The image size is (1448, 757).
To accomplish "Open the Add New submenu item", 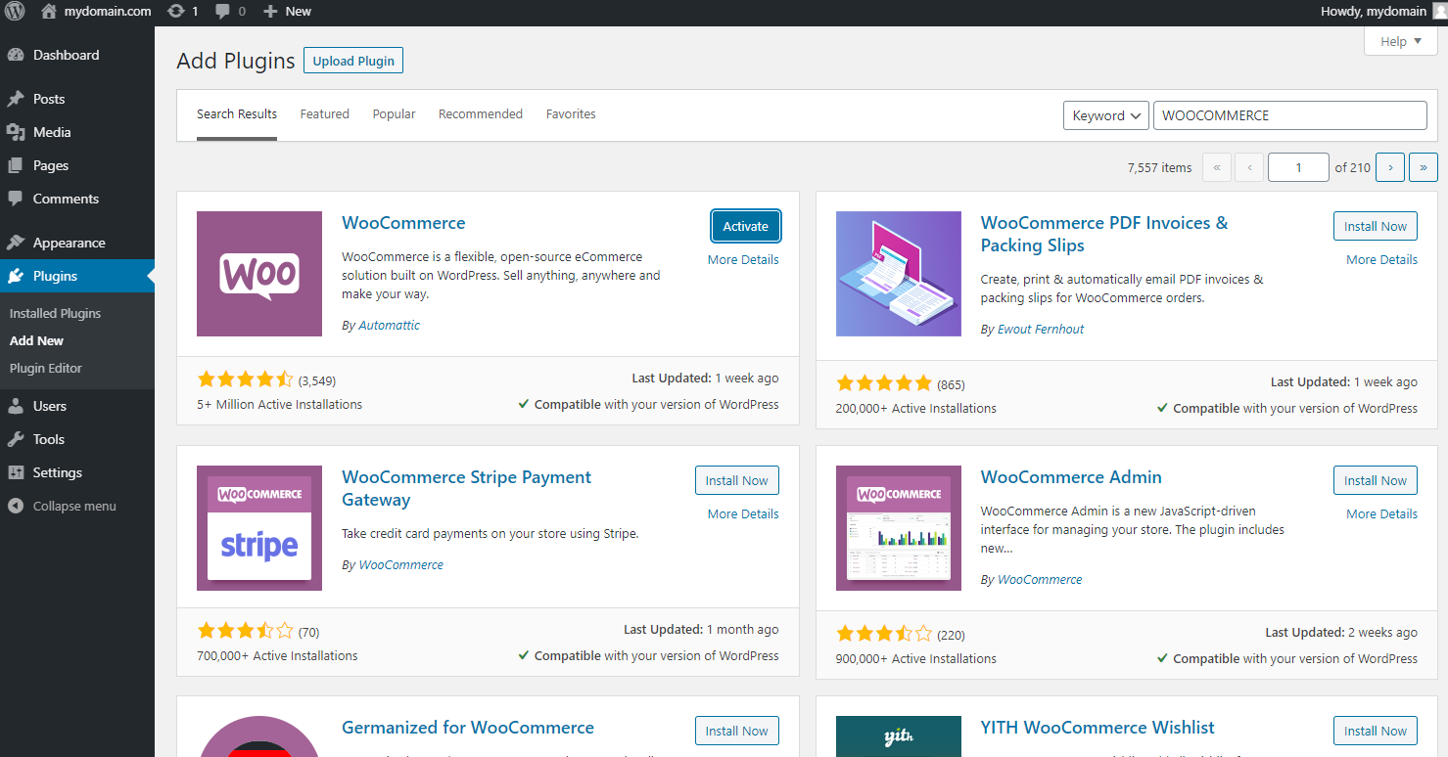I will pos(37,340).
